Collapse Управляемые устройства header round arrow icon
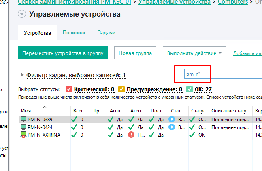The height and width of the screenshot is (171, 262). point(22,15)
